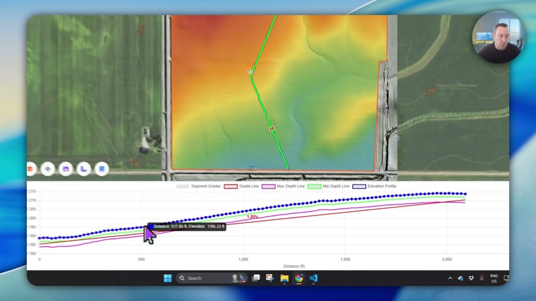Open Visual Studio Code from the taskbar
The height and width of the screenshot is (301, 536).
(x=313, y=278)
